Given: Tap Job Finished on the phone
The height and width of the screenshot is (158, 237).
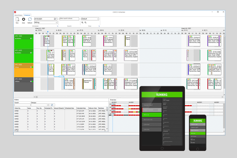Looking at the screenshot, I should pyautogui.click(x=198, y=136).
